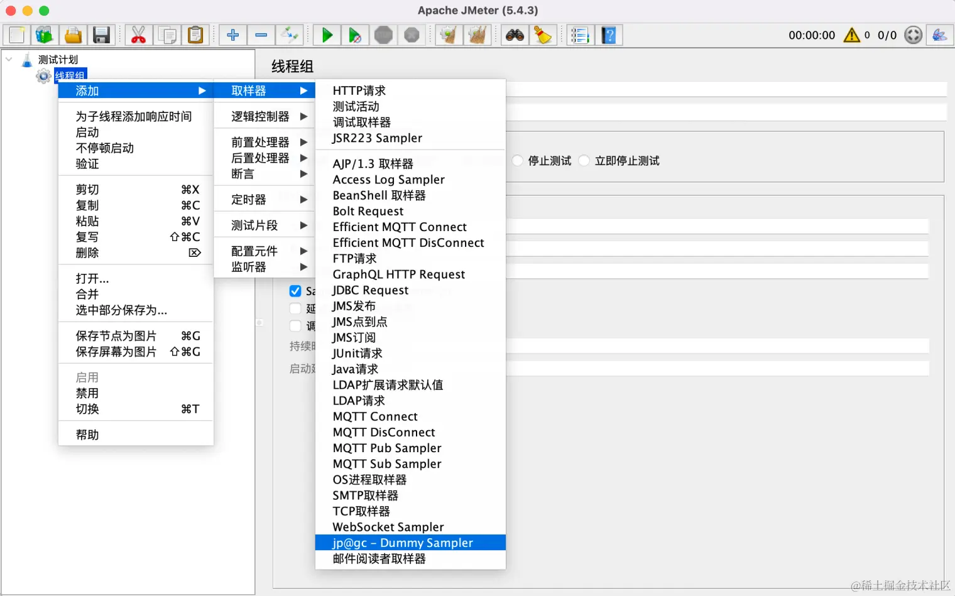Open JMeter help with question mark icon
The image size is (955, 596).
click(609, 35)
